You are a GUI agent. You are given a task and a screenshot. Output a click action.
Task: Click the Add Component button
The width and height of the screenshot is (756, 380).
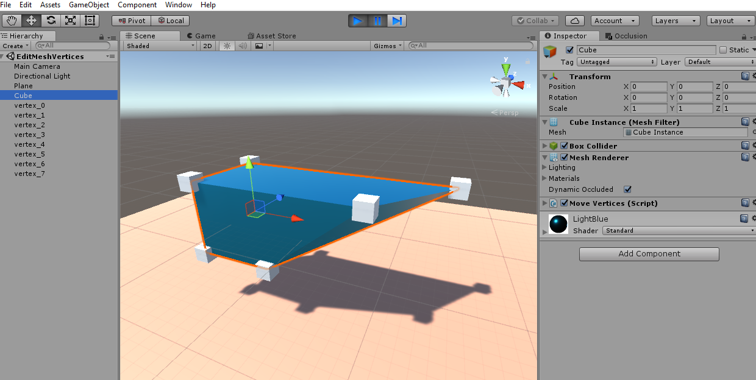point(649,254)
